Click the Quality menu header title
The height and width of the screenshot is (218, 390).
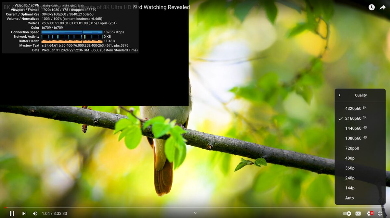(361, 95)
